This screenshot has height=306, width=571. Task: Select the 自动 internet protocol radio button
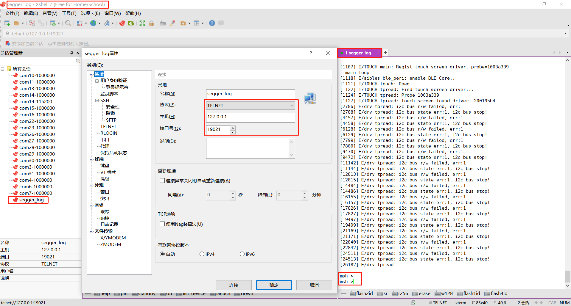tap(162, 254)
